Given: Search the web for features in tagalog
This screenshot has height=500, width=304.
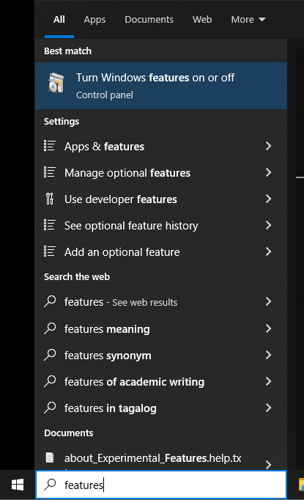Looking at the screenshot, I should [x=161, y=408].
